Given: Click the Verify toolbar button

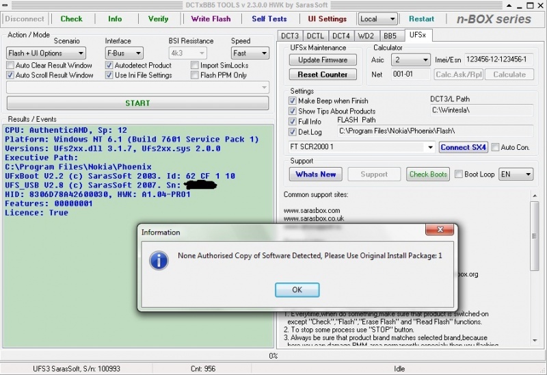Looking at the screenshot, I should 158,19.
